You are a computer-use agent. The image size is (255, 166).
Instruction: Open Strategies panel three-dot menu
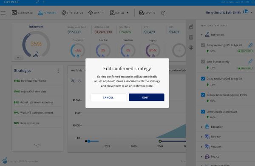58,71
